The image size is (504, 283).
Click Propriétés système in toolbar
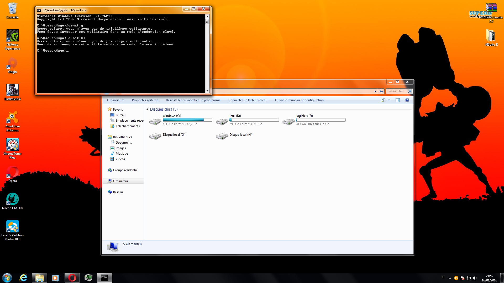(145, 100)
